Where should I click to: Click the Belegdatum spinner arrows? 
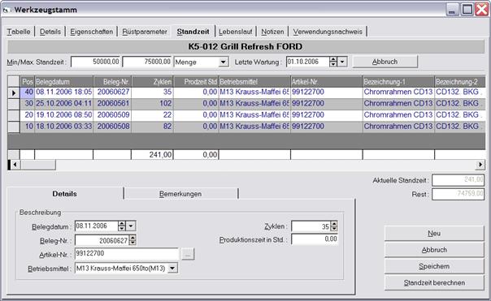(122, 226)
